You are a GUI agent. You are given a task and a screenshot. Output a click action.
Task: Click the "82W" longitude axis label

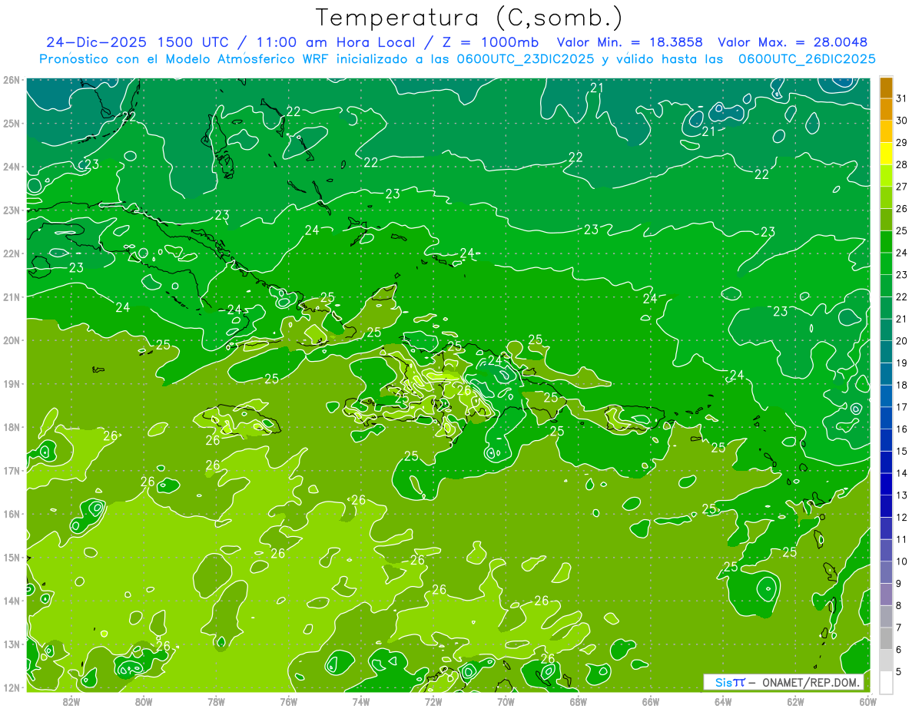71,701
